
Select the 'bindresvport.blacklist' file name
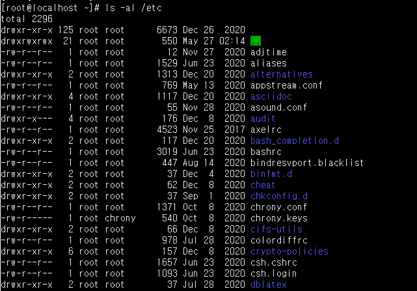click(307, 163)
